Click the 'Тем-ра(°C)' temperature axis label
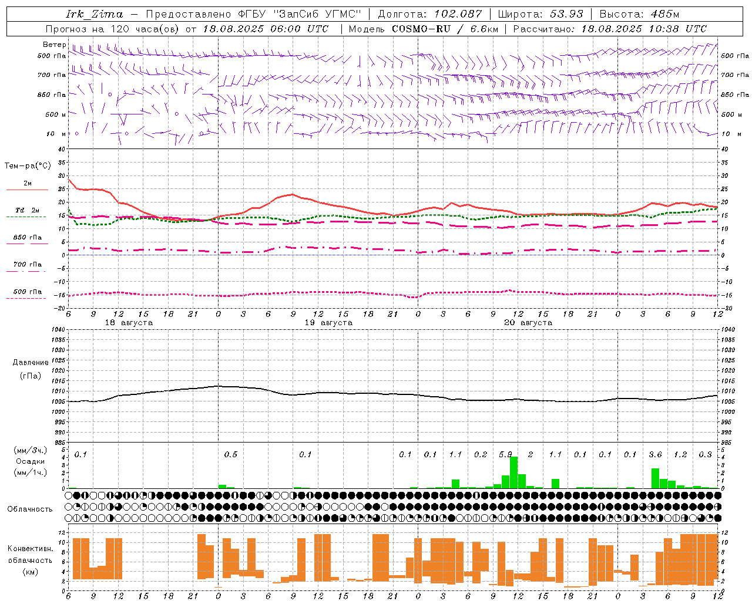Viewport: 752px width, 601px height. [x=28, y=166]
